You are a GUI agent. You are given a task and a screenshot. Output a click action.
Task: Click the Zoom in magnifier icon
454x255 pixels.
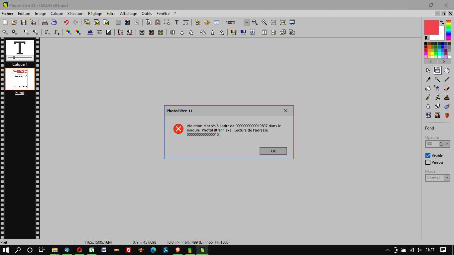(255, 22)
